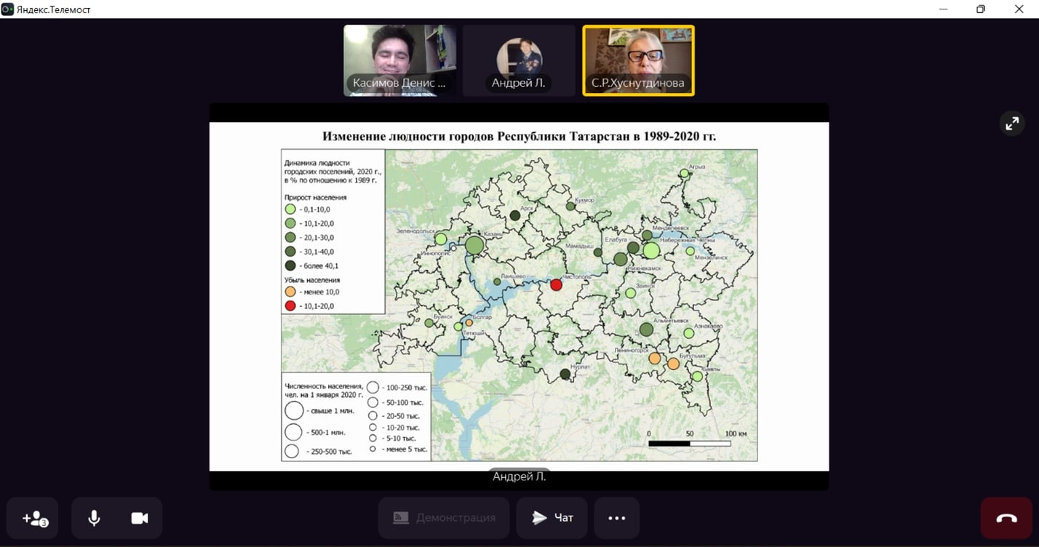Click the Андрей Л. presenter label below slide

pos(519,477)
